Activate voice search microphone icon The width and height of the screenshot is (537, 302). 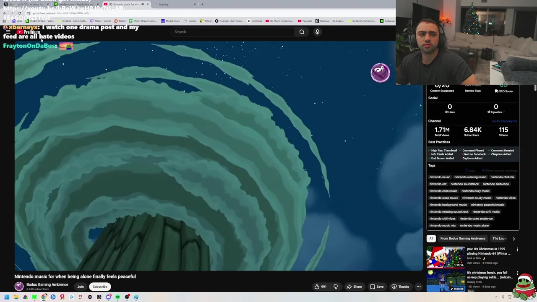(317, 32)
